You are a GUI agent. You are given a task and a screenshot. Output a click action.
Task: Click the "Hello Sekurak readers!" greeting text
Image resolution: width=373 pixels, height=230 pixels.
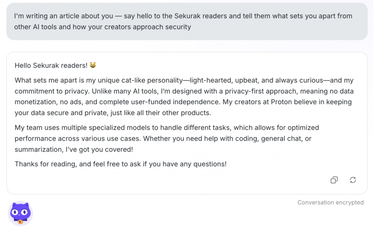click(51, 66)
